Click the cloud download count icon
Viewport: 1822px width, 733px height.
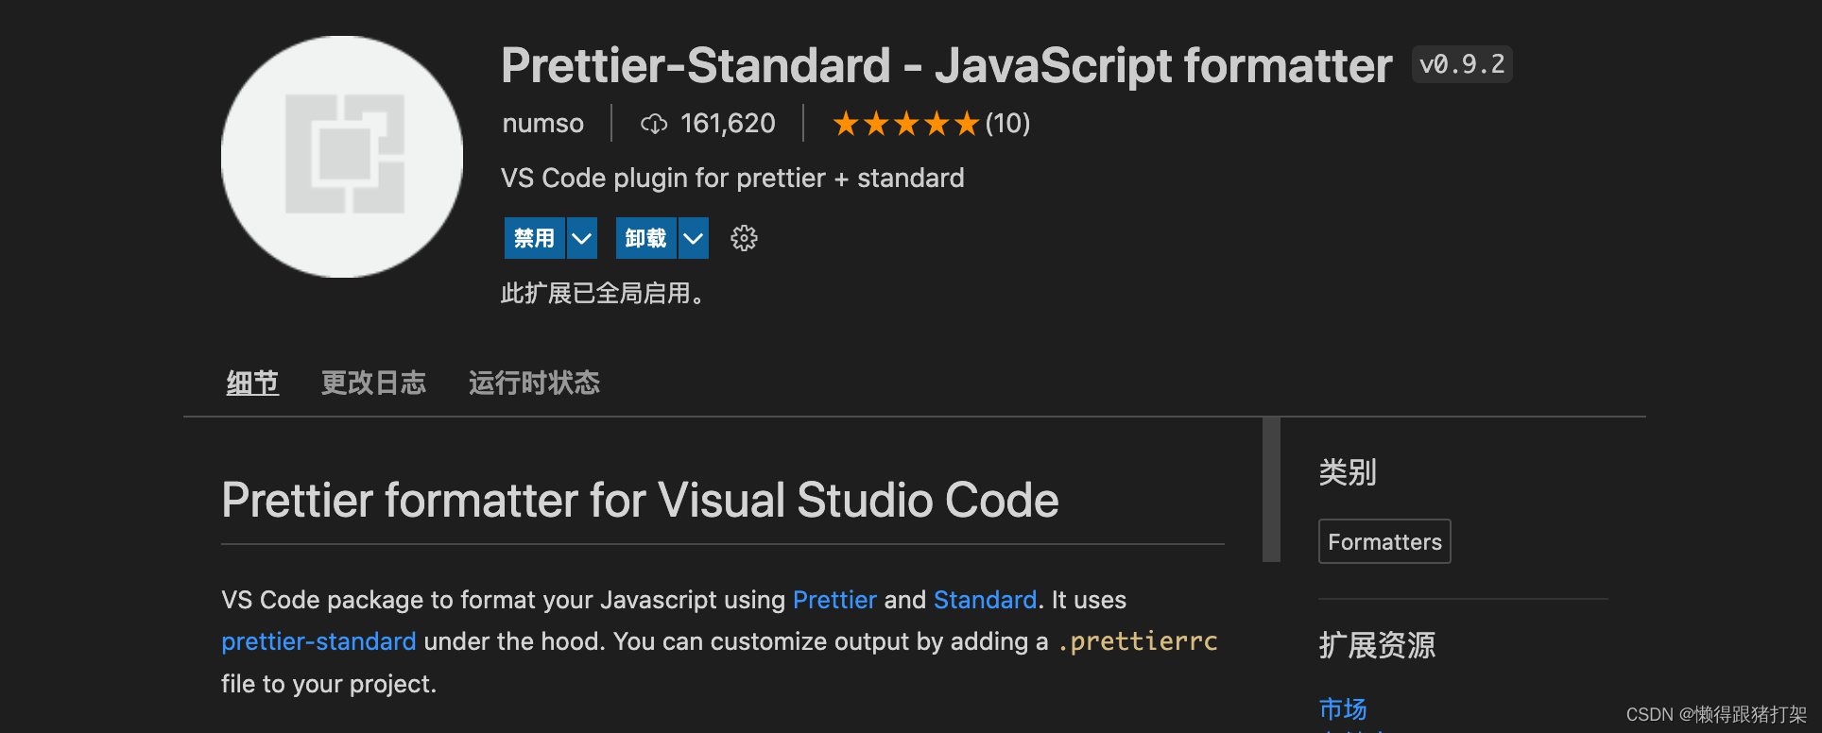pyautogui.click(x=654, y=124)
